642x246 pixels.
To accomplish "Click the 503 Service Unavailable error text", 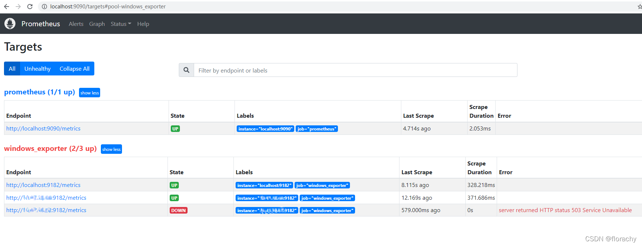I will click(x=565, y=210).
